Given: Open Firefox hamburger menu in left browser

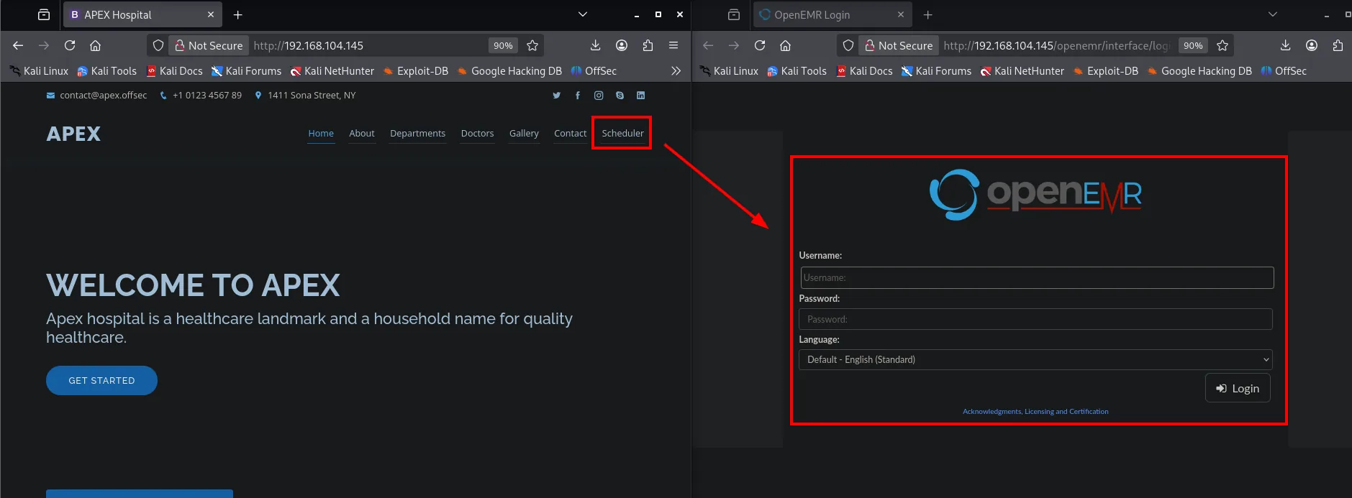Looking at the screenshot, I should point(673,45).
